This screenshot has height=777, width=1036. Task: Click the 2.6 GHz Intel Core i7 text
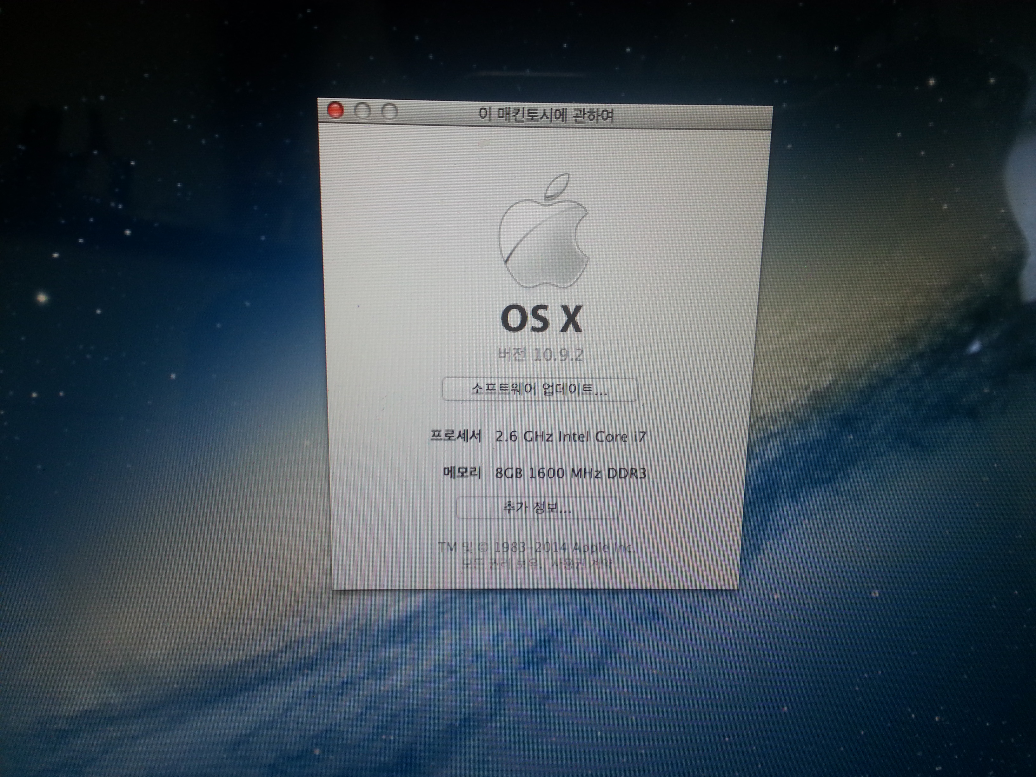coord(570,436)
